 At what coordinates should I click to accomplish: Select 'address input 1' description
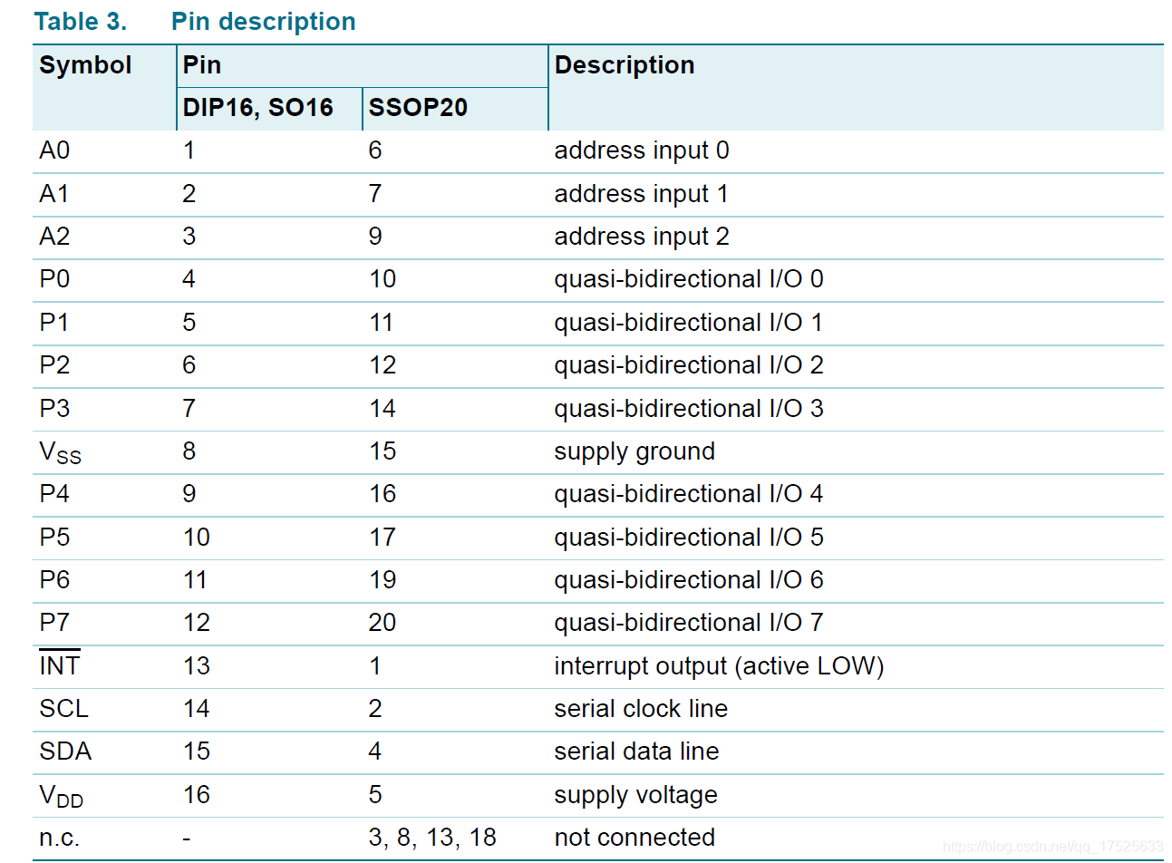pos(642,194)
